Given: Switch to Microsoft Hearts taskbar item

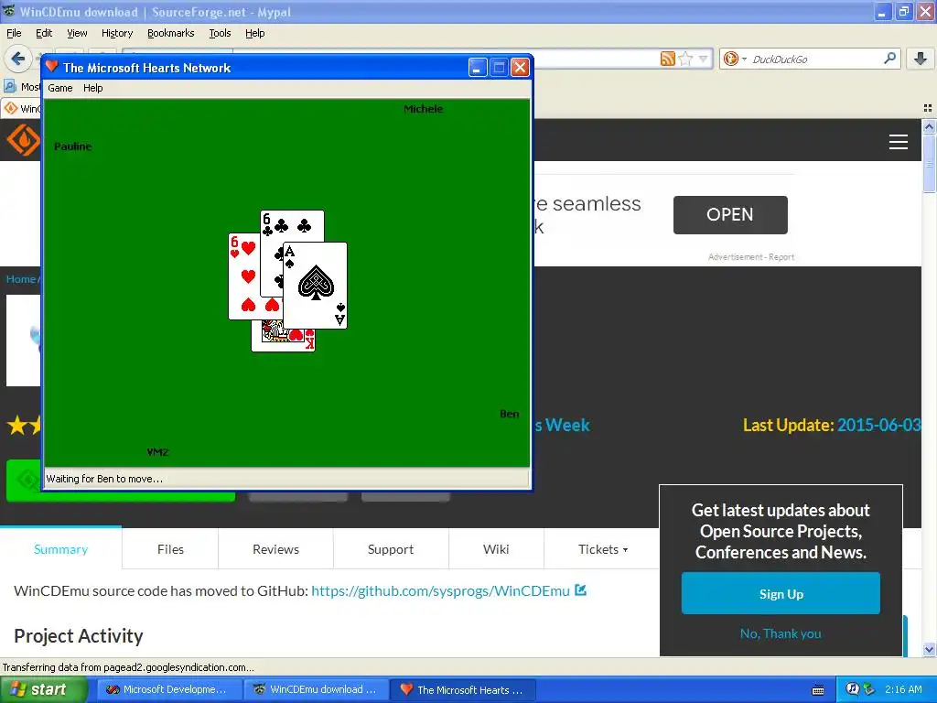Looking at the screenshot, I should [x=462, y=689].
